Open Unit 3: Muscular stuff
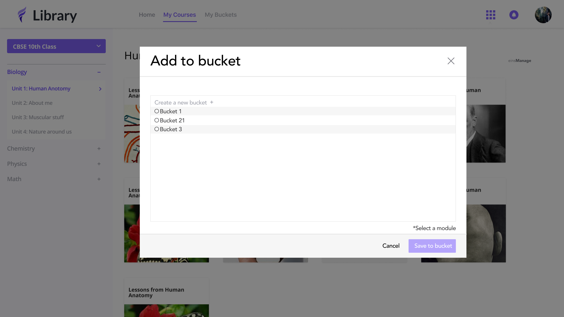This screenshot has height=317, width=564. [38, 117]
